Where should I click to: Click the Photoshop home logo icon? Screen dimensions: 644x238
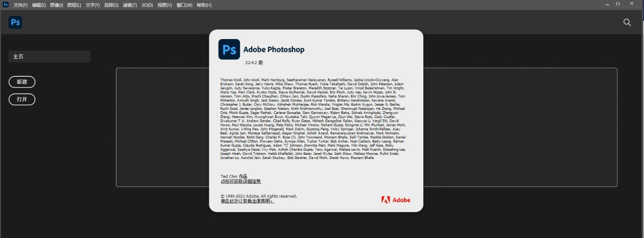coord(15,22)
